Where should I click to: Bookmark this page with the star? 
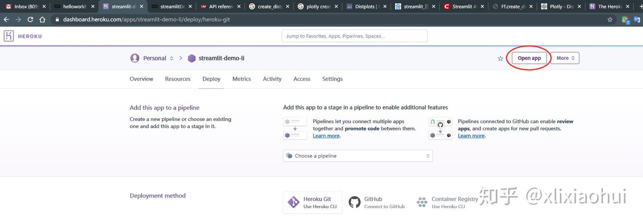(610, 20)
